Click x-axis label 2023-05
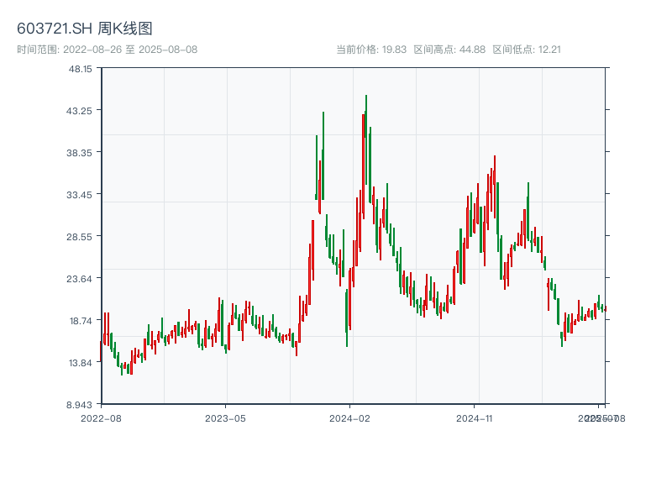The height and width of the screenshot is (504, 672). (225, 418)
